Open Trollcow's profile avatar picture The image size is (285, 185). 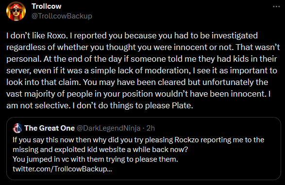(16, 11)
